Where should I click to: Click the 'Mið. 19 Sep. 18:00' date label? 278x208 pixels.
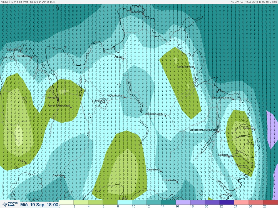(39, 205)
